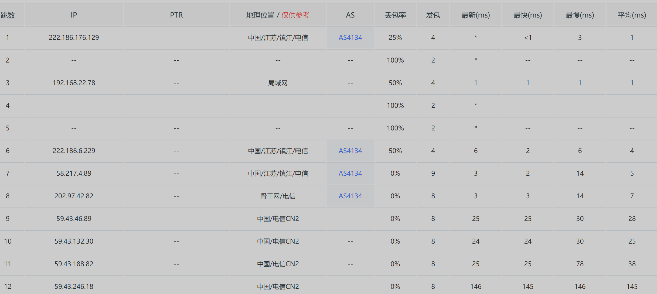Screen dimensions: 657x294
Task: Click the 最慢(ms) column header
Action: tap(580, 15)
